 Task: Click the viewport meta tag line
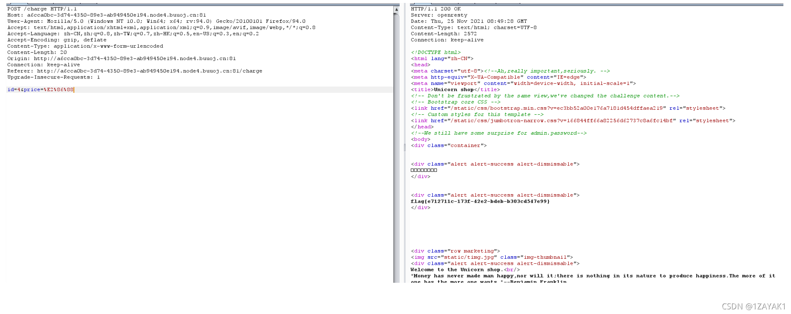523,84
